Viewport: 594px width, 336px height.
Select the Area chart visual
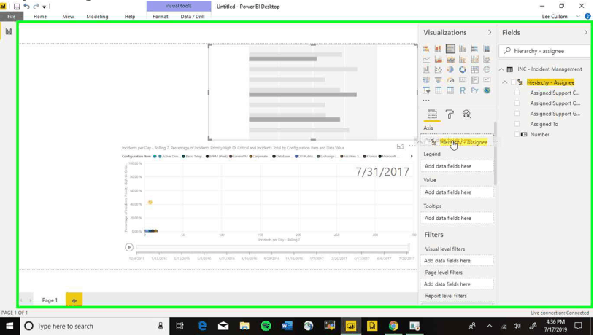click(x=439, y=59)
